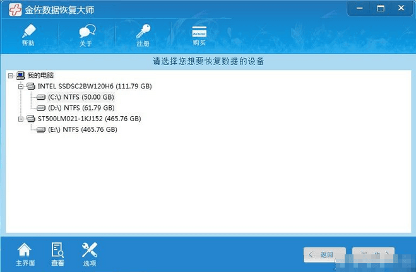Go to 主界面 home screen
The height and width of the screenshot is (272, 416).
pyautogui.click(x=25, y=254)
